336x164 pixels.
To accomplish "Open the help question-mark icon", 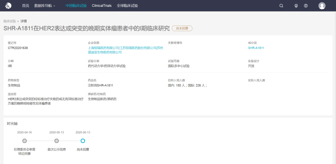I will pyautogui.click(x=306, y=6).
